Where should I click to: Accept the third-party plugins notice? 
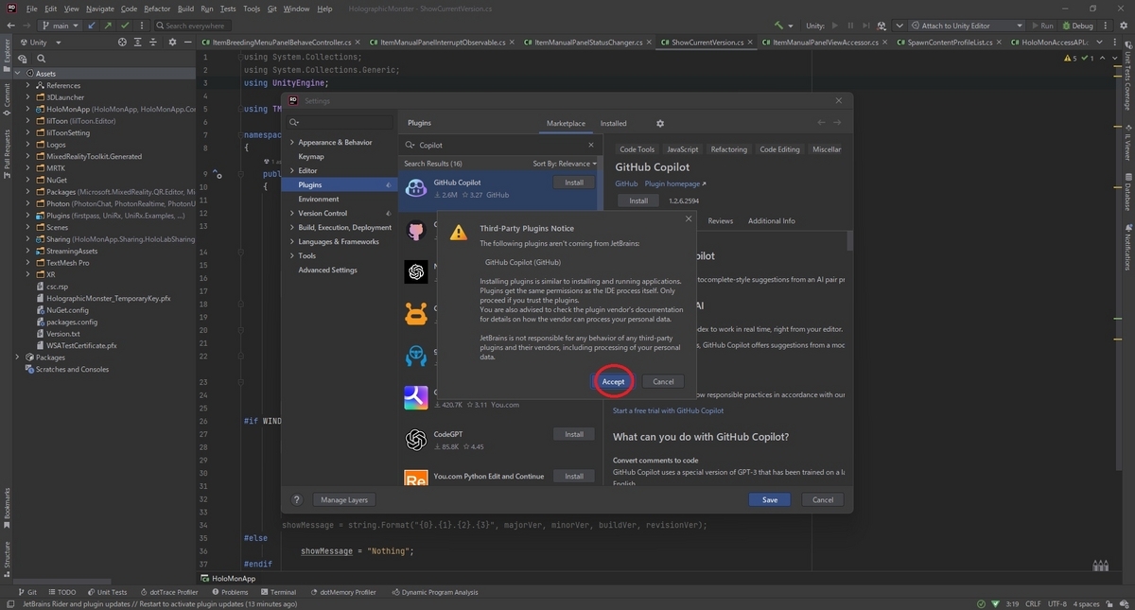click(x=613, y=381)
